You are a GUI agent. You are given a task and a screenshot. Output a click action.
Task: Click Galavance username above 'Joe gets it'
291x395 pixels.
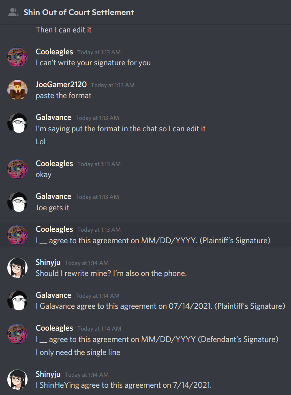pos(53,196)
